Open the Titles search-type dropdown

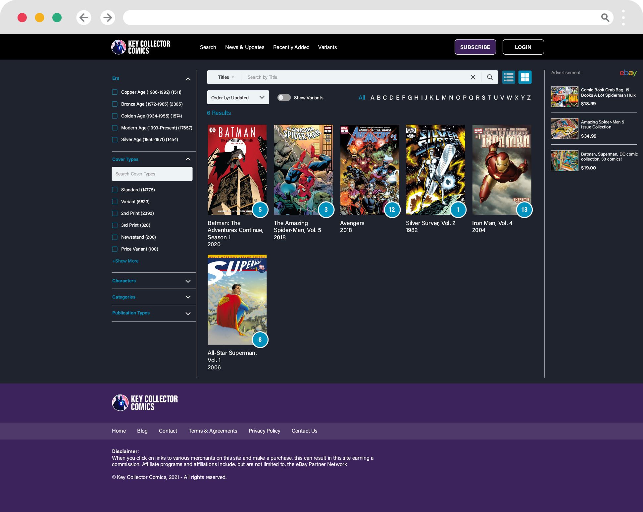pyautogui.click(x=226, y=77)
